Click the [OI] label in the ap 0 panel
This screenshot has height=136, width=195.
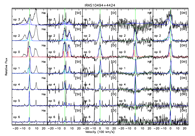tap(114, 46)
